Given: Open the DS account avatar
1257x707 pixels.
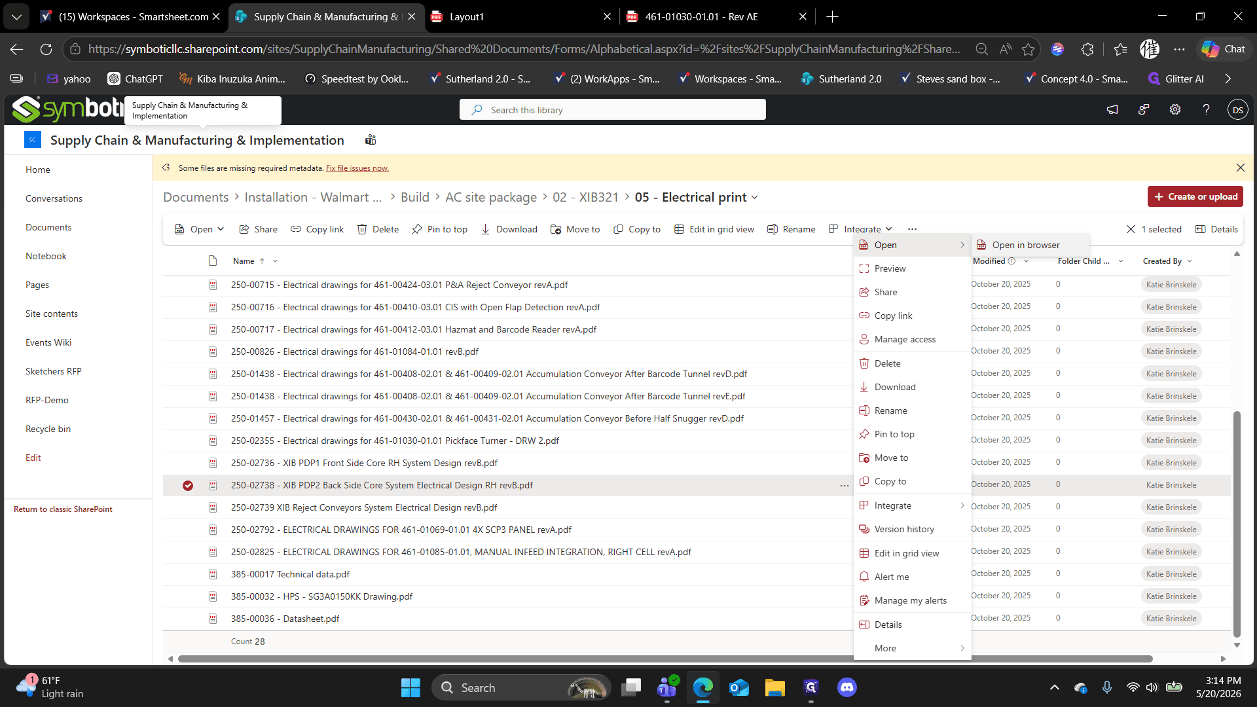Looking at the screenshot, I should (x=1237, y=110).
